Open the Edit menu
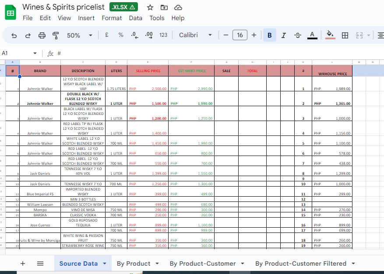384x274 pixels. point(45,18)
